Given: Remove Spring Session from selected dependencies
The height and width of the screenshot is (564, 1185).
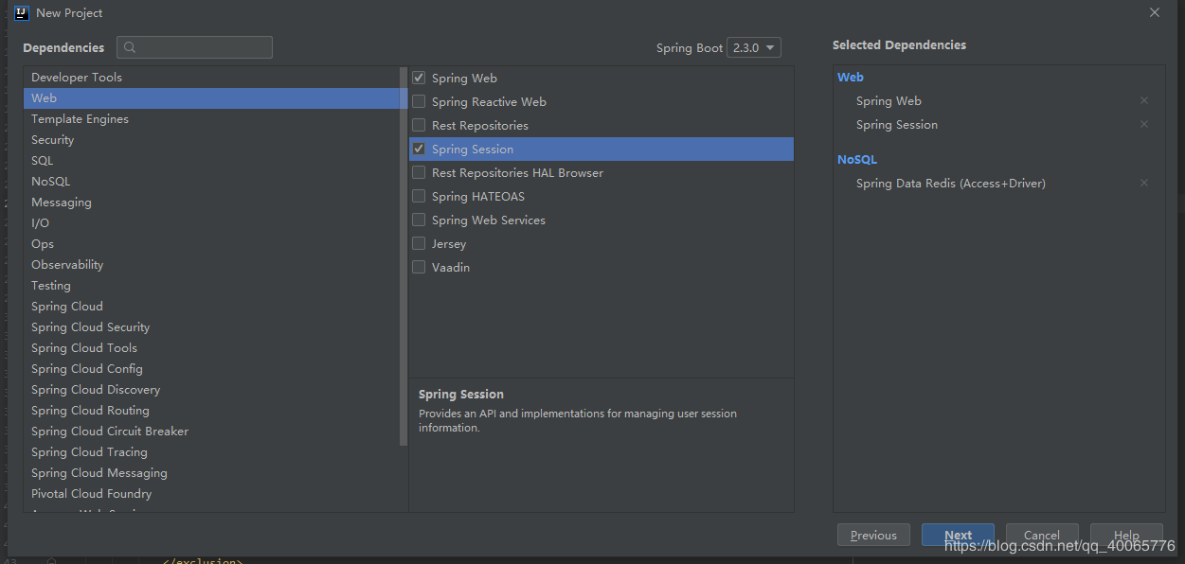Looking at the screenshot, I should point(1144,124).
